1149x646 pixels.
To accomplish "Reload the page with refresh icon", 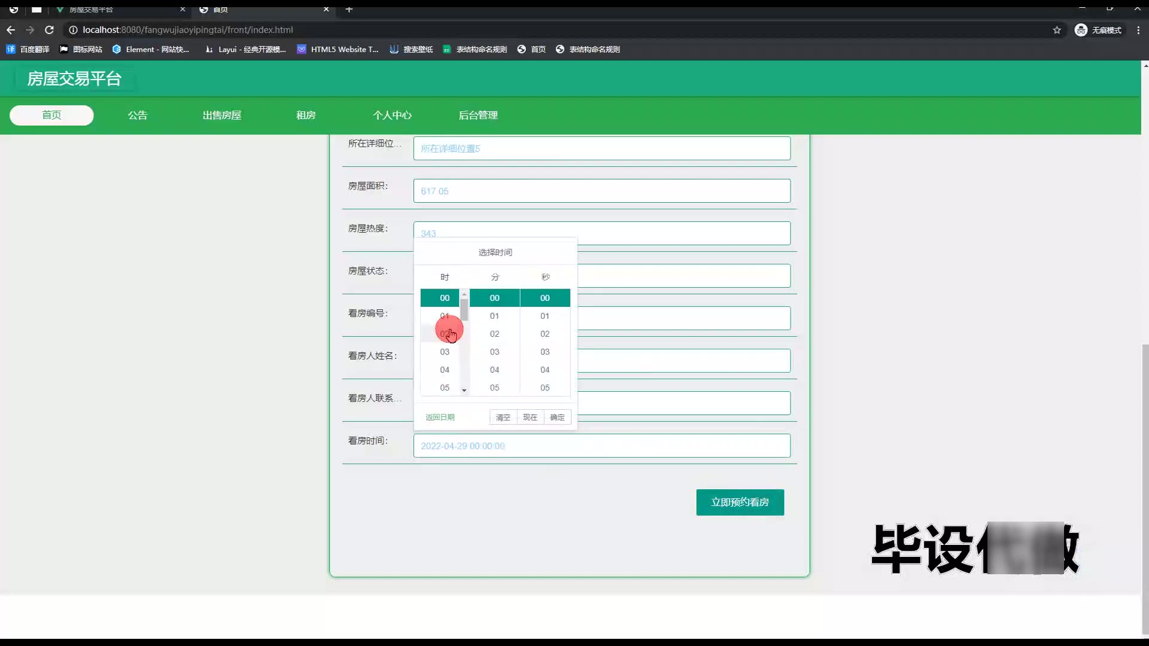I will (50, 30).
